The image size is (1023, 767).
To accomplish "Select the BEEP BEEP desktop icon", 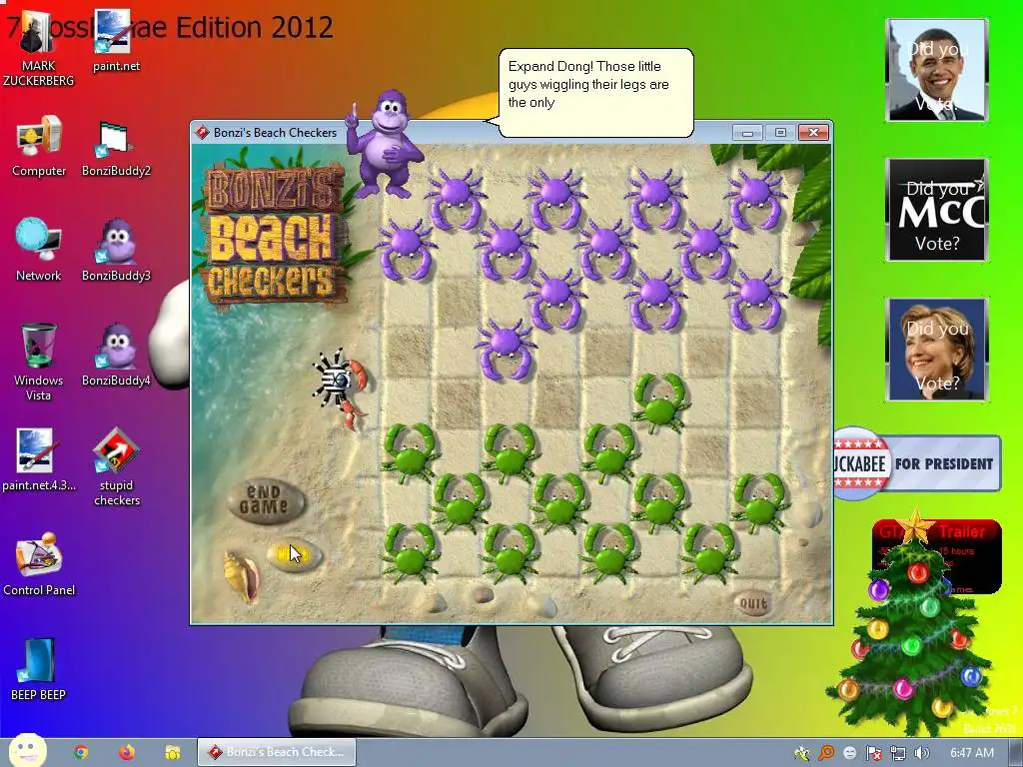I will coord(39,669).
